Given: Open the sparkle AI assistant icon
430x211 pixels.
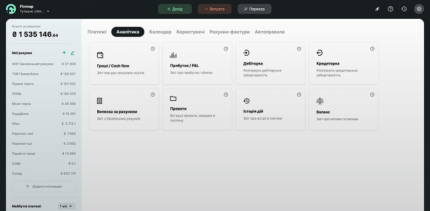Looking at the screenshot, I should (x=377, y=9).
